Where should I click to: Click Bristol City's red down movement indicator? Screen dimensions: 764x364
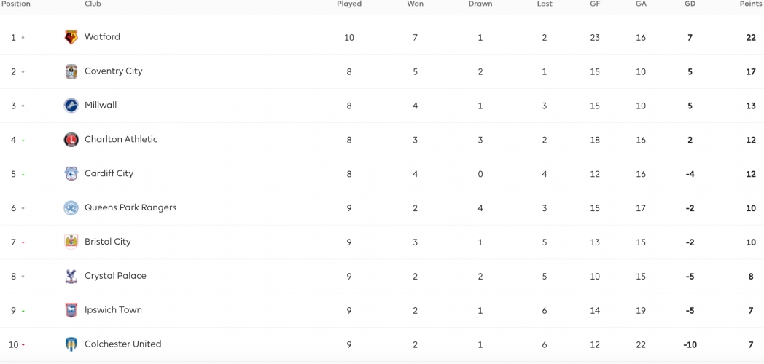click(x=23, y=242)
